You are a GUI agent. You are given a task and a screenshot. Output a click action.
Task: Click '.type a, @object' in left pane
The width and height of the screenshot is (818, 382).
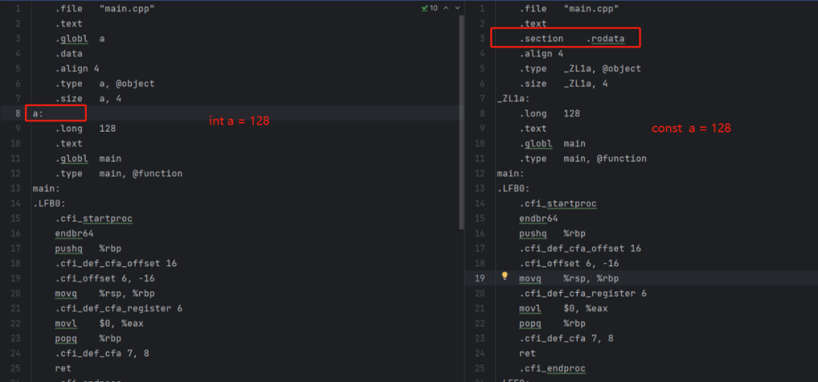(105, 84)
